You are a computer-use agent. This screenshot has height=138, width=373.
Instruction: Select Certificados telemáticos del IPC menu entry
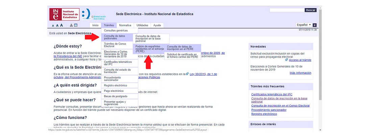[120, 63]
